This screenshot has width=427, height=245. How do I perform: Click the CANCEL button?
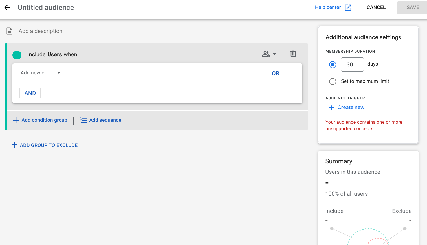point(376,8)
